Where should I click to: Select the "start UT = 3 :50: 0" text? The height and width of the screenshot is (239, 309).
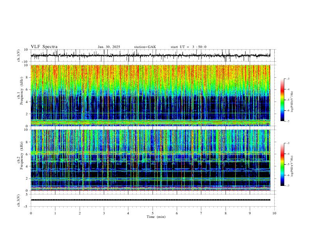pos(188,47)
